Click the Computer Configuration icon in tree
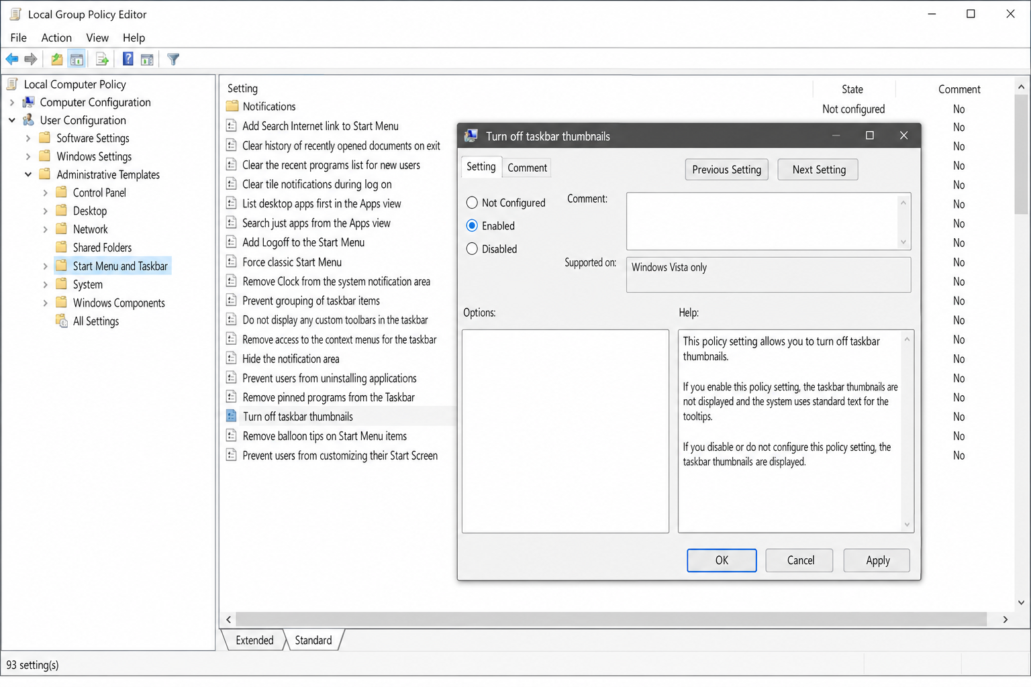 29,102
